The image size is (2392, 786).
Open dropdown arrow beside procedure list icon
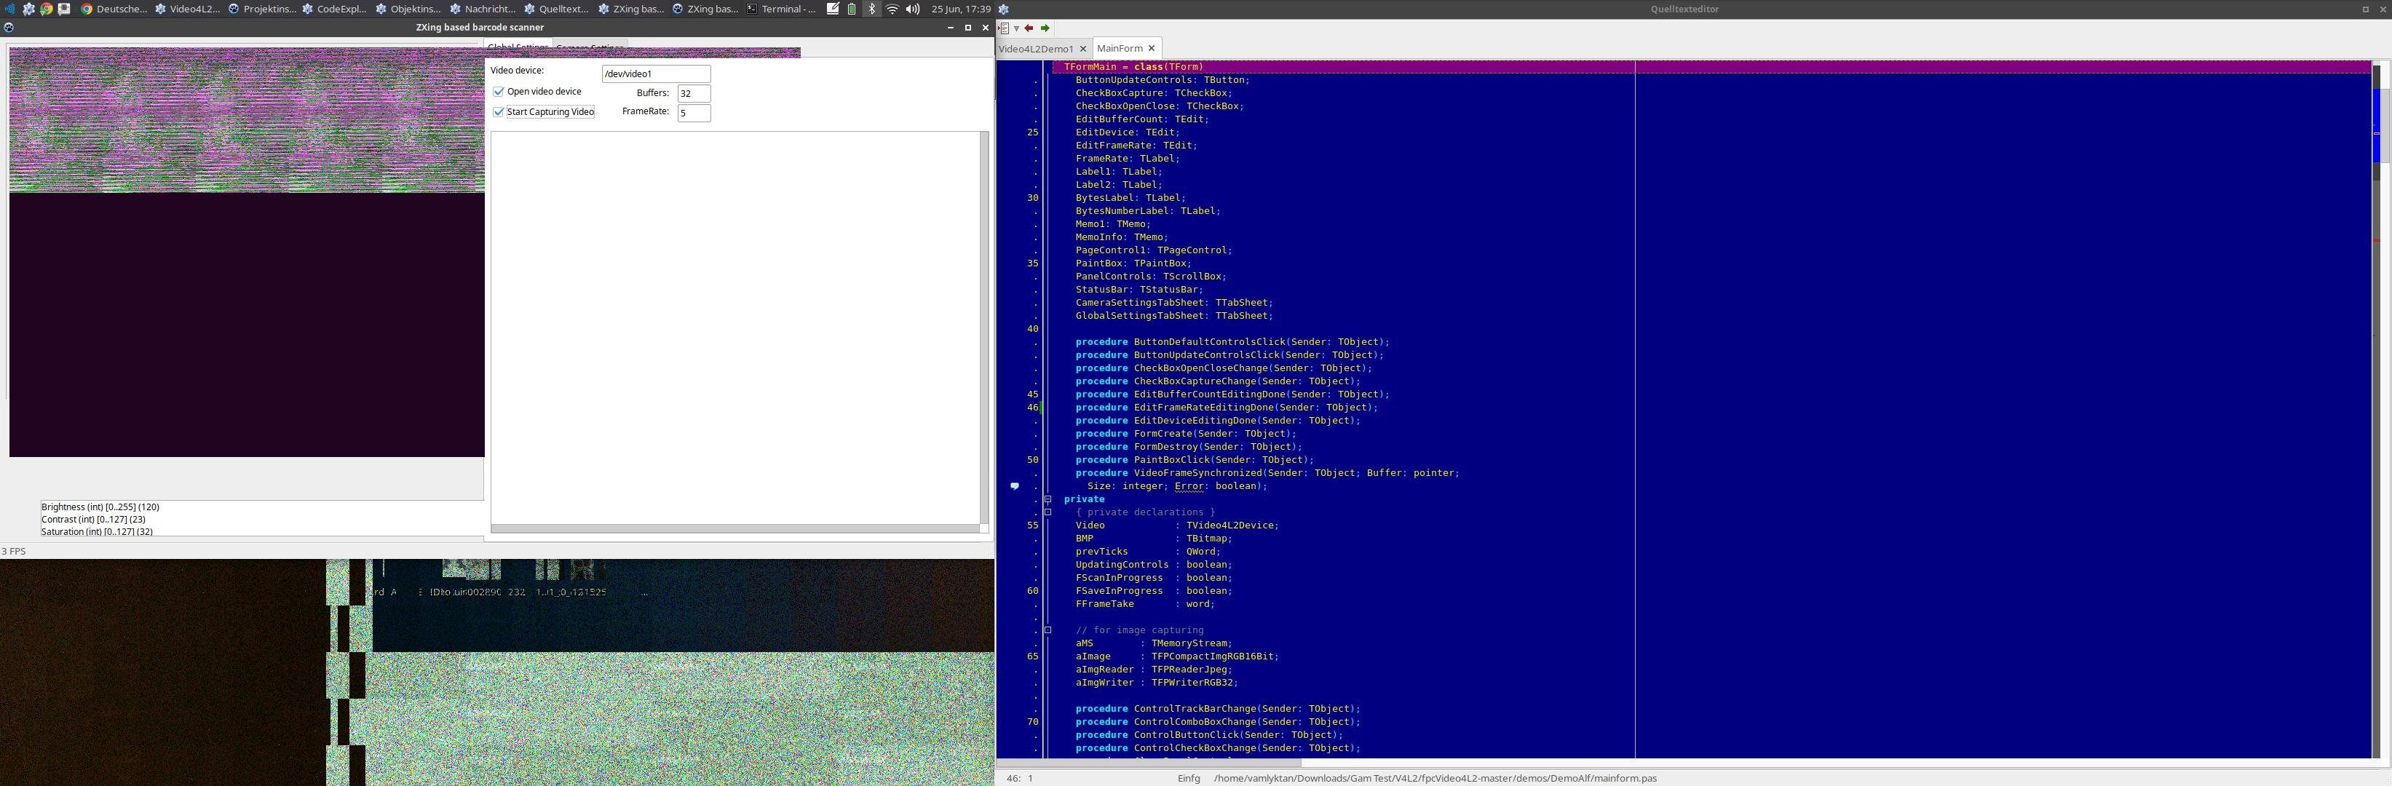pos(1016,29)
